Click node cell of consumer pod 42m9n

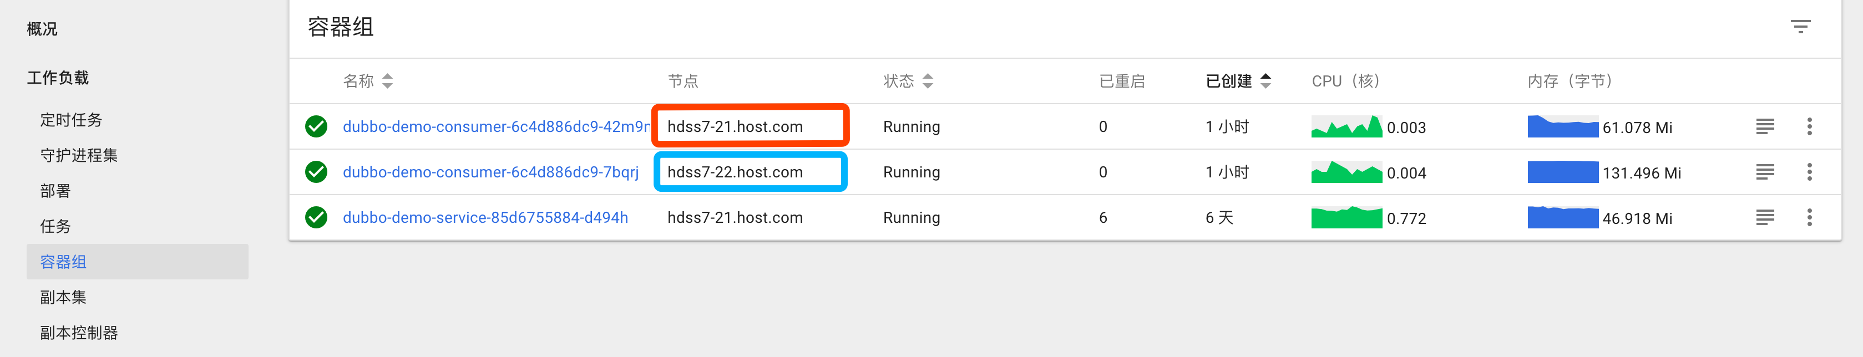pyautogui.click(x=735, y=126)
